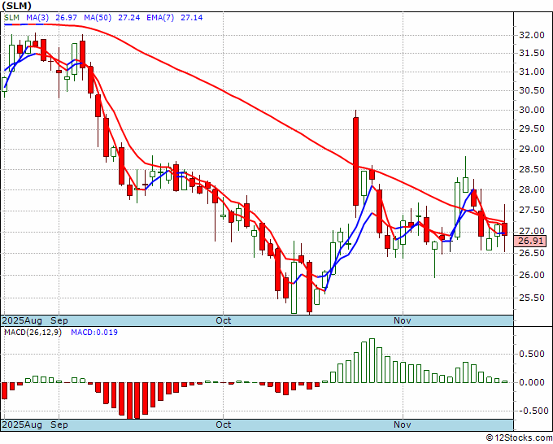Click the 31.50 price axis label
553x444 pixels.
(532, 53)
